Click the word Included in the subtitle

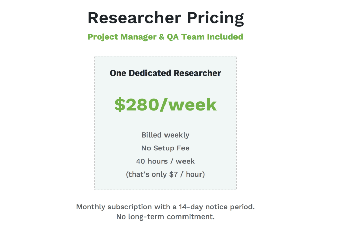225,37
